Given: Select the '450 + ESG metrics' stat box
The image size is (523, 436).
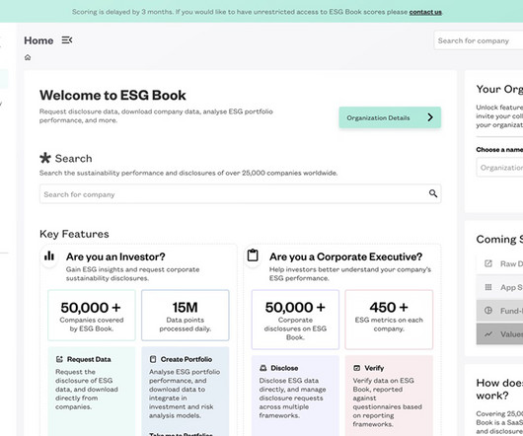Looking at the screenshot, I should [x=389, y=320].
